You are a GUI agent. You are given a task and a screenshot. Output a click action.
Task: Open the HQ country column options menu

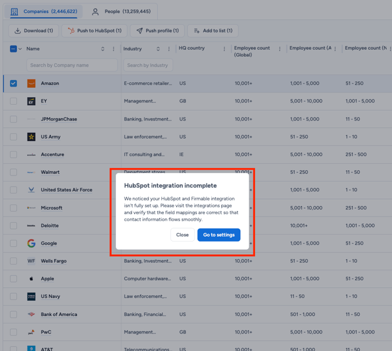click(224, 49)
